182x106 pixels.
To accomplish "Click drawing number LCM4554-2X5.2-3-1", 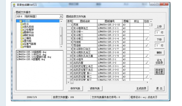I will (108, 66).
